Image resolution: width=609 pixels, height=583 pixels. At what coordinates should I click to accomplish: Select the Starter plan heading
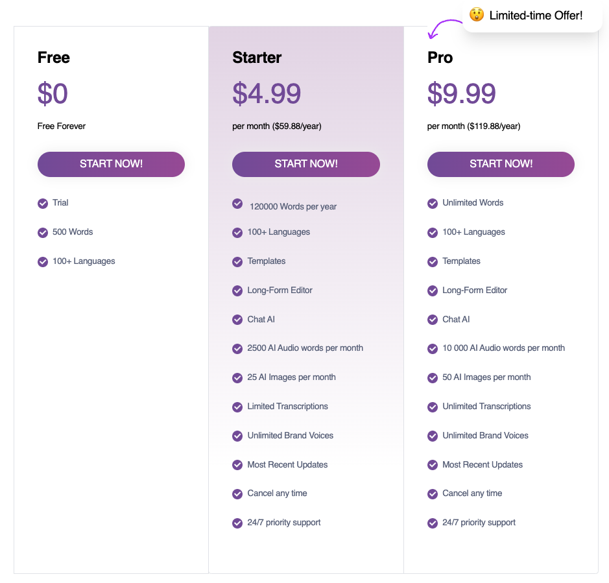pos(257,58)
